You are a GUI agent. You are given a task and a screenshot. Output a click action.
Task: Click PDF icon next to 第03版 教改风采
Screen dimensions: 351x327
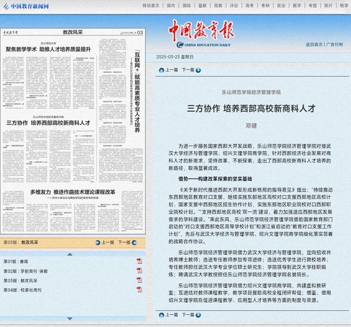(x=139, y=280)
